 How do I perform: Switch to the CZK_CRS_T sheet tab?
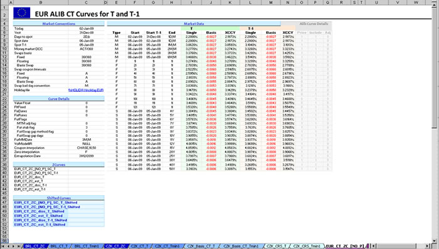coord(277,246)
